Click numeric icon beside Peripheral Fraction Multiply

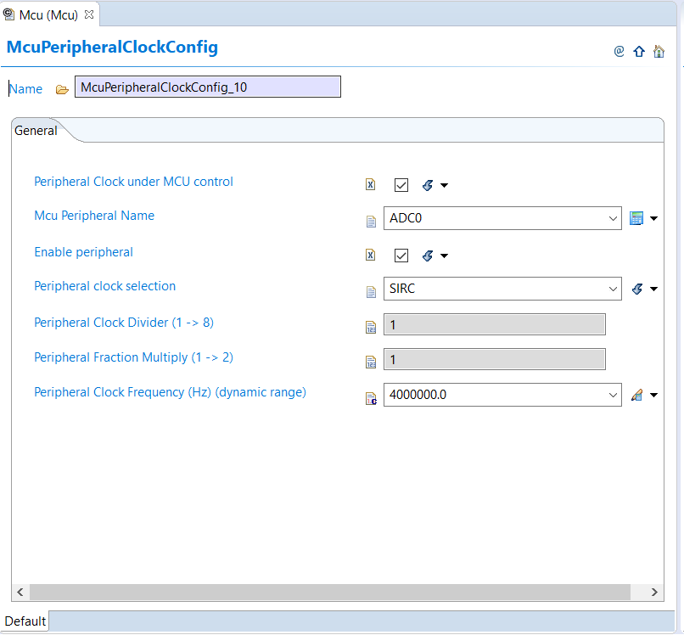[371, 362]
